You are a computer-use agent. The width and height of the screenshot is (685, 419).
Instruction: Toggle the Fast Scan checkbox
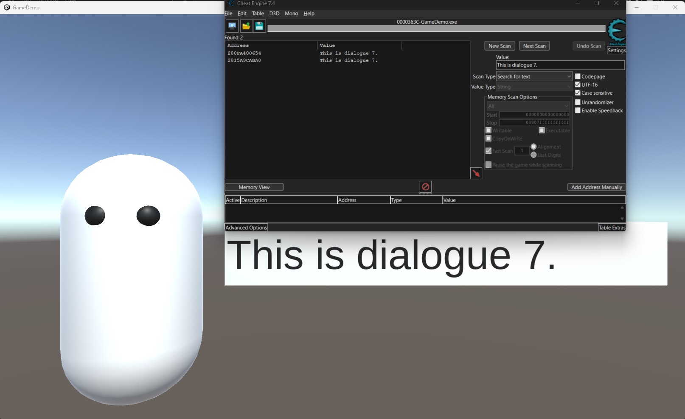[488, 151]
